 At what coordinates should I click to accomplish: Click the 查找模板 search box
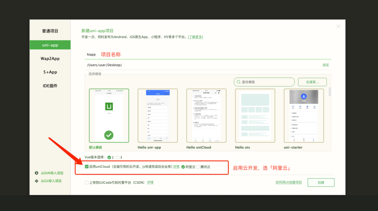click(x=264, y=82)
